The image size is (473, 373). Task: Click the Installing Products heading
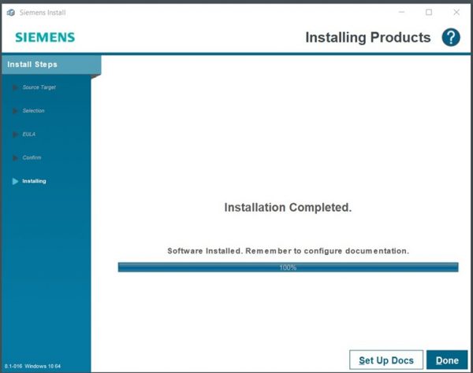[368, 38]
